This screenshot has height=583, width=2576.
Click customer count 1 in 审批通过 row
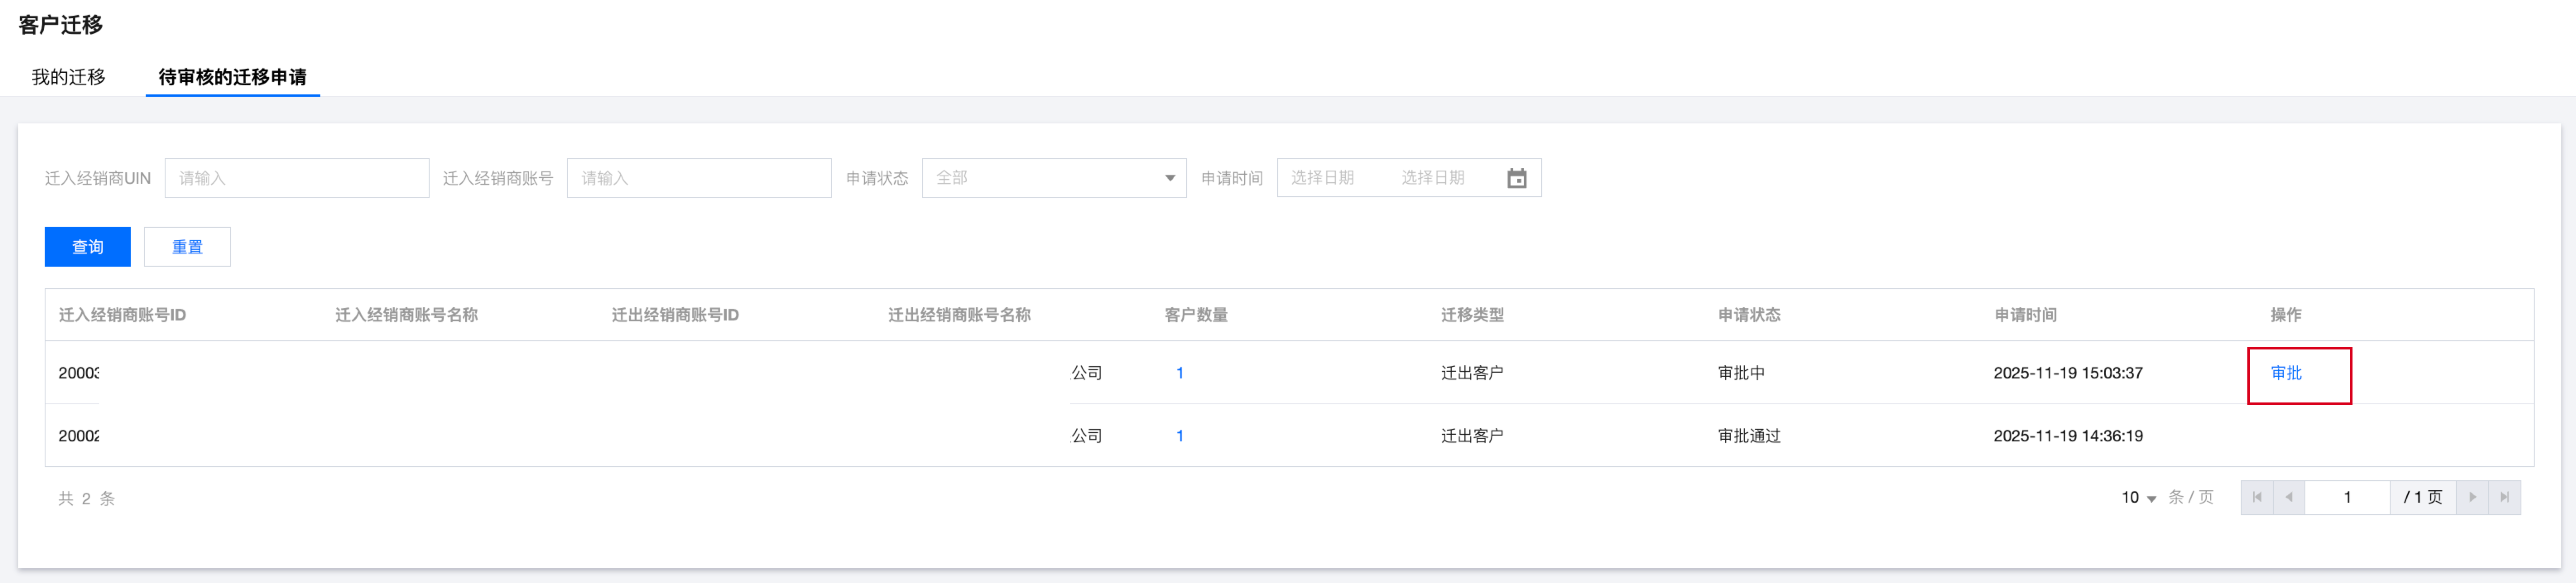point(1180,436)
